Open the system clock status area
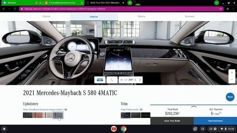This screenshot has height=133, width=237. [x=231, y=129]
